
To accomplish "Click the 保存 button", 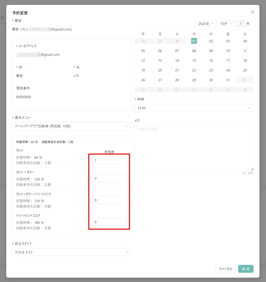I will (246, 269).
